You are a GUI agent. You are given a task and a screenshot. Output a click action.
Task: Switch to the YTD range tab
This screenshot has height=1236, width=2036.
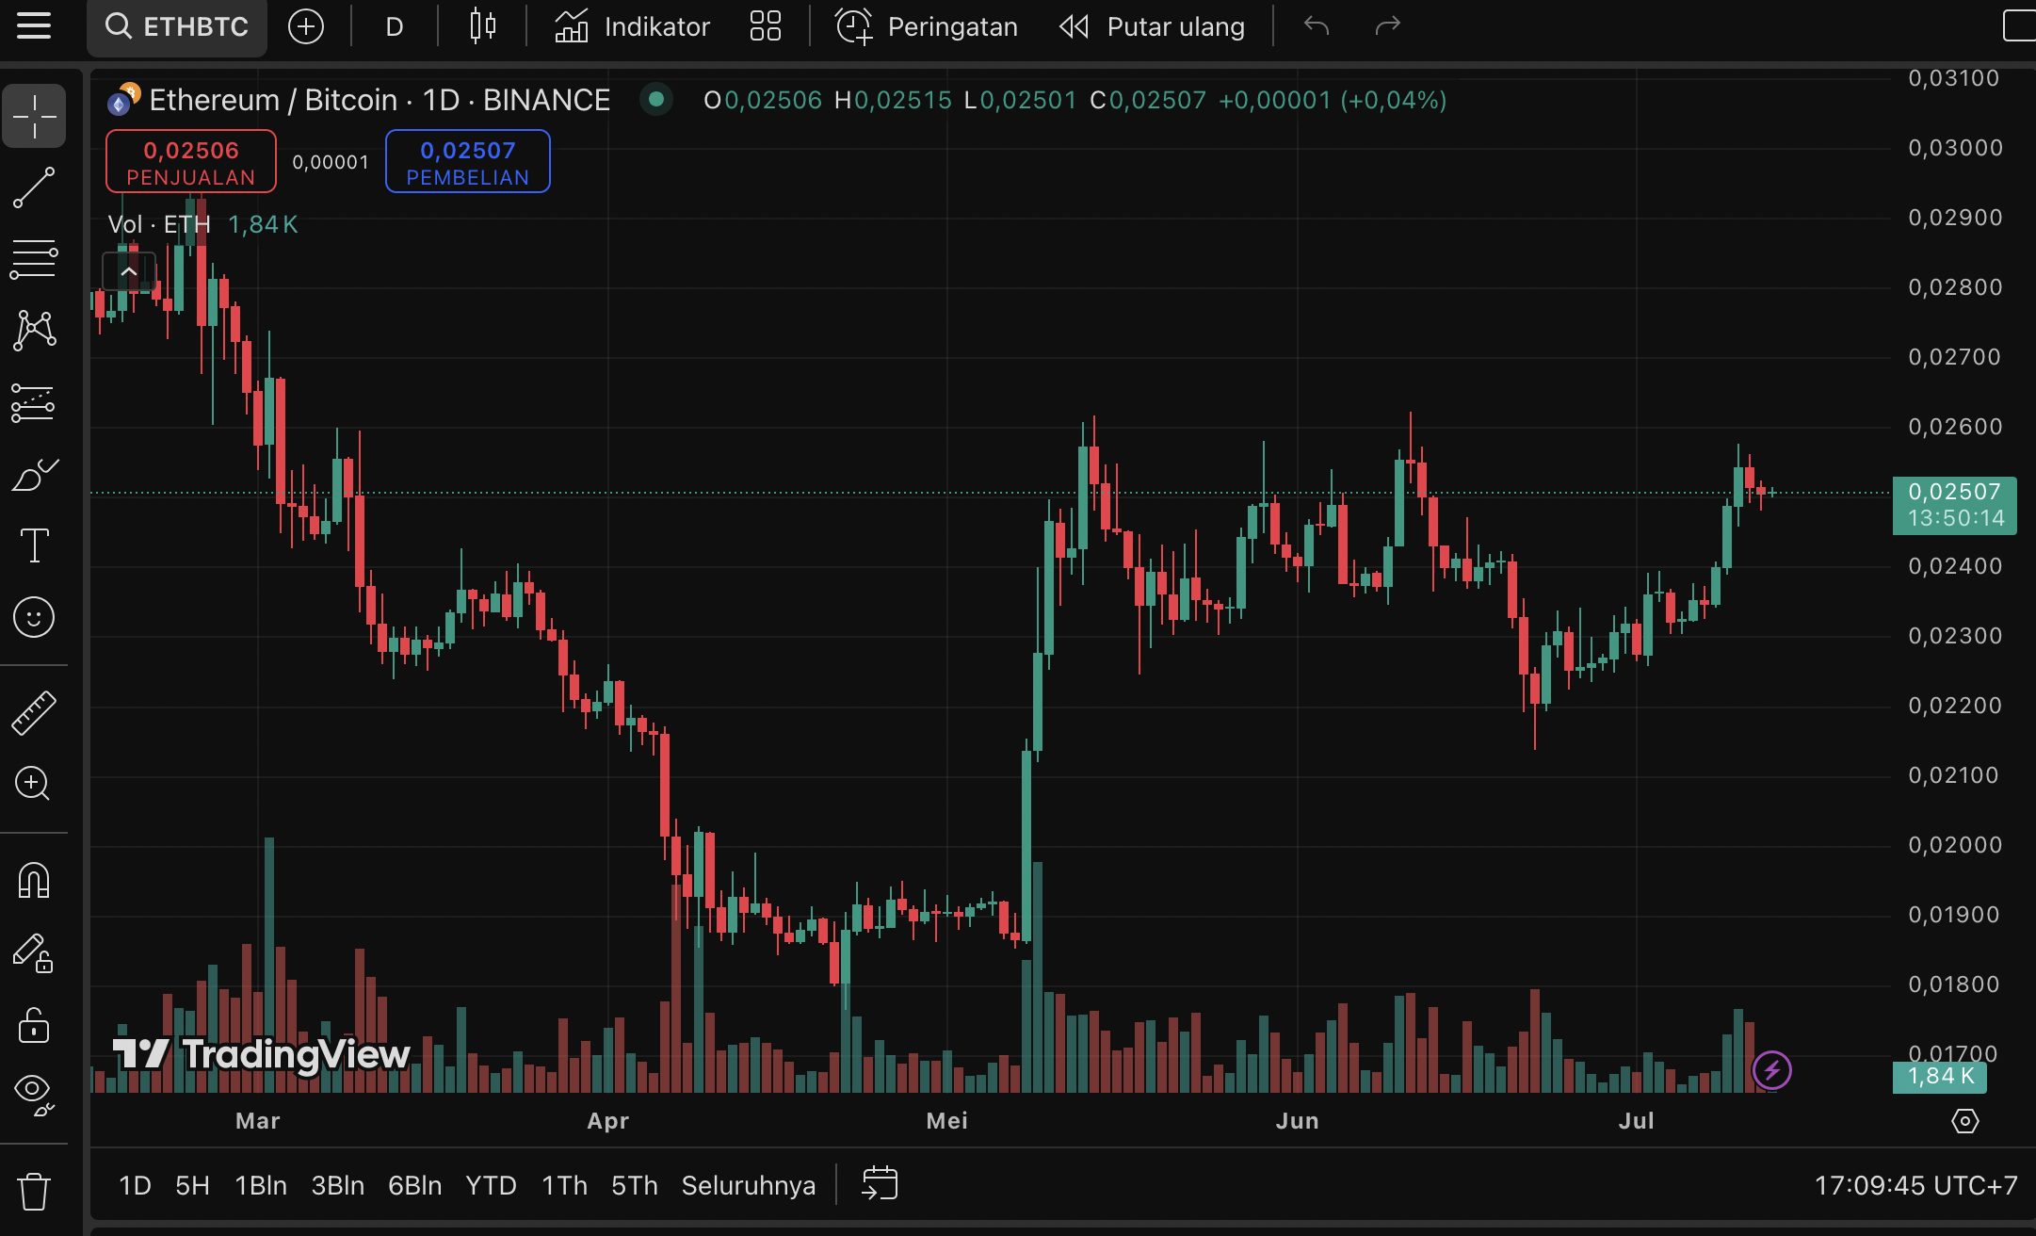click(491, 1185)
